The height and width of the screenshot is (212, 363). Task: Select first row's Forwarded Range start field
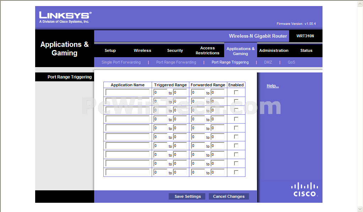click(x=198, y=92)
